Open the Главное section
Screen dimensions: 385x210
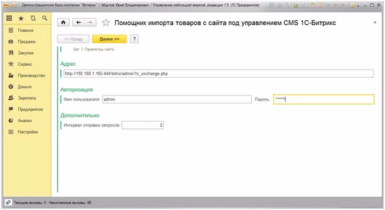pyautogui.click(x=27, y=30)
